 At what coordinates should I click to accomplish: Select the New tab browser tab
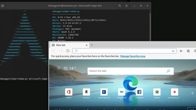tap(68, 45)
